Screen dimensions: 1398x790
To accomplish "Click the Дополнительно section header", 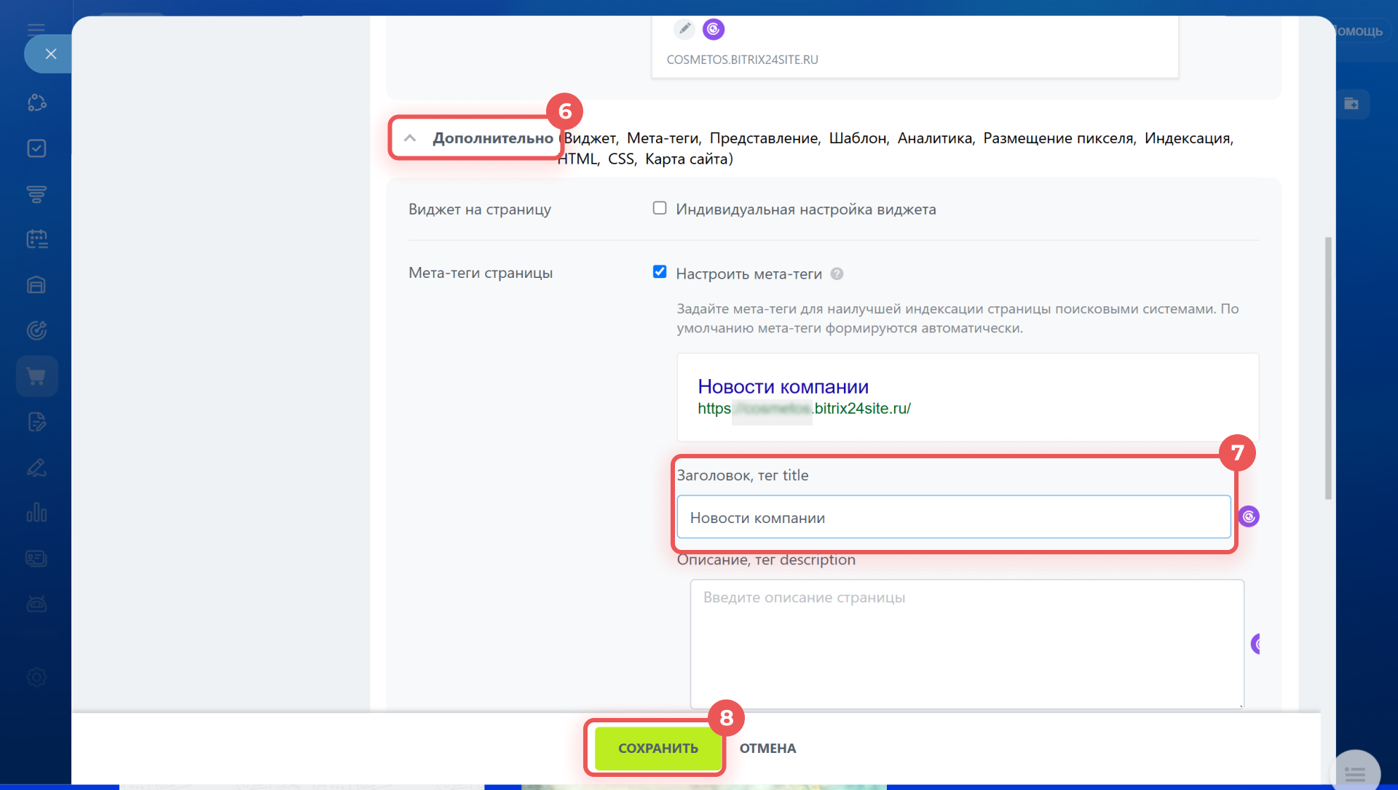I will [493, 138].
